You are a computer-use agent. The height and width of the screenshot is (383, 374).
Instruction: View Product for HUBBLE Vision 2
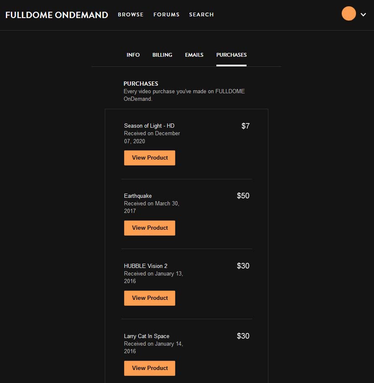tap(150, 298)
